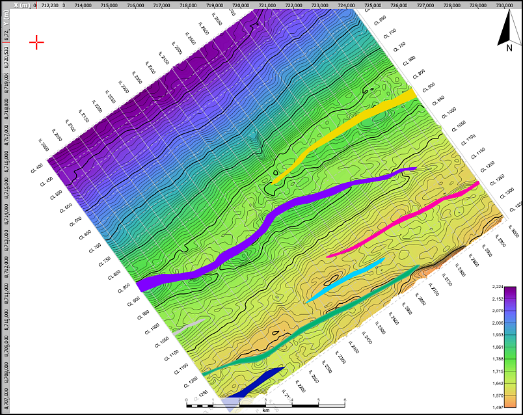Click the CL 500 crossline label
The height and width of the screenshot is (415, 523).
(56, 195)
